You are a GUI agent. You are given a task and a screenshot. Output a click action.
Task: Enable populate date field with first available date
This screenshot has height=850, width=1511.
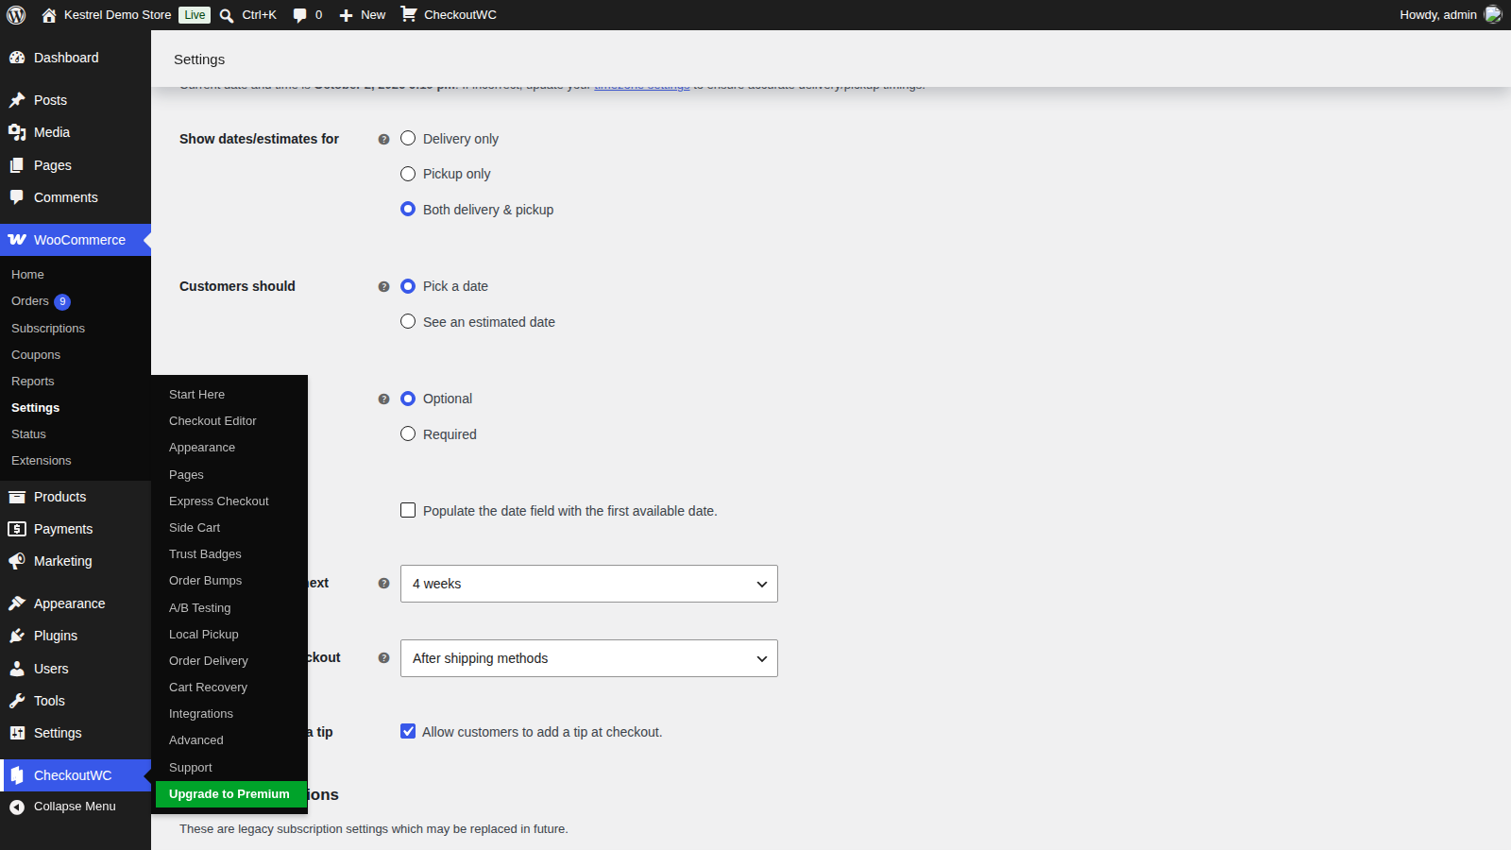point(408,510)
